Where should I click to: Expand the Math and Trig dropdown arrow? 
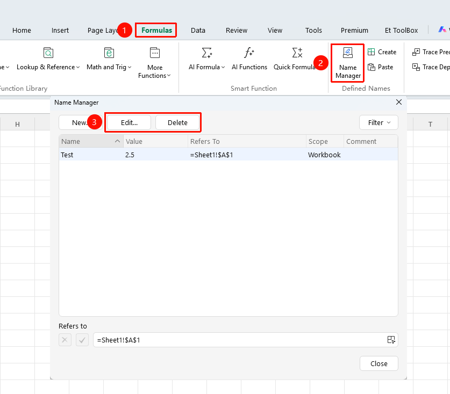coord(130,67)
